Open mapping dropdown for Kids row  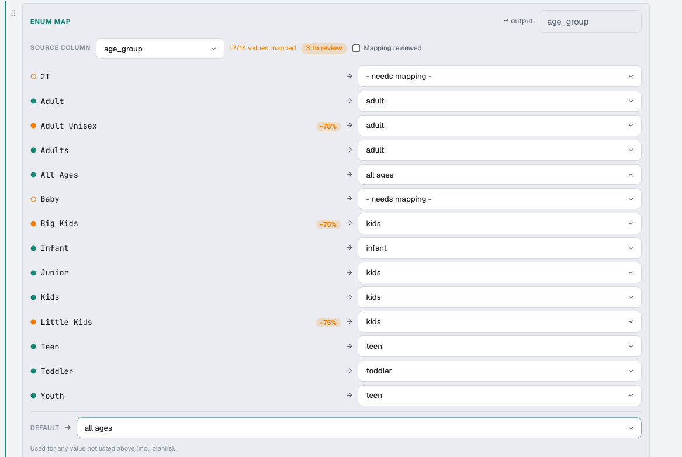[499, 297]
